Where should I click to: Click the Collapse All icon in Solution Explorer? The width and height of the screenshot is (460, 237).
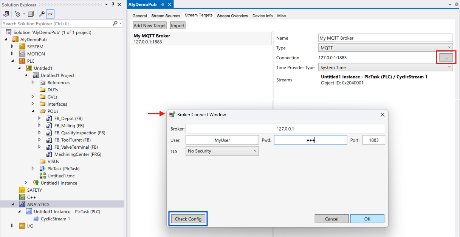coord(31,14)
